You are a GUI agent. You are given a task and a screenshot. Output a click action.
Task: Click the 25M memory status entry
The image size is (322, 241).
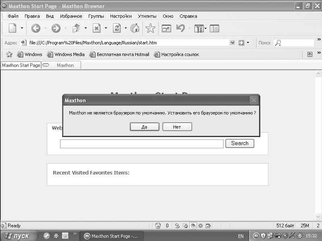[305, 226]
